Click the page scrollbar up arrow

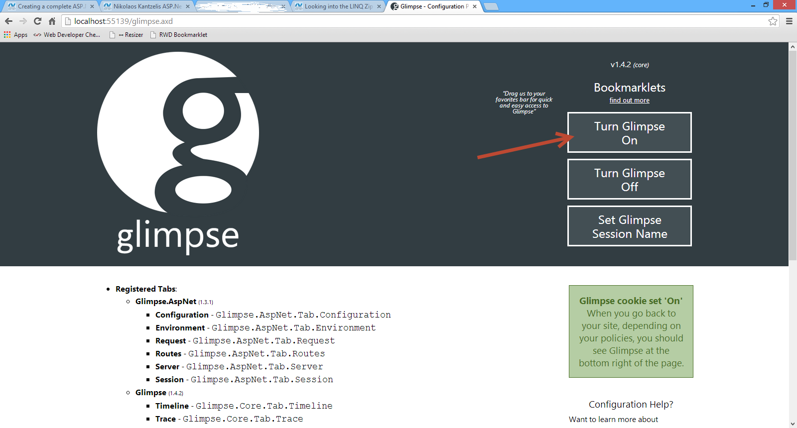(x=793, y=46)
